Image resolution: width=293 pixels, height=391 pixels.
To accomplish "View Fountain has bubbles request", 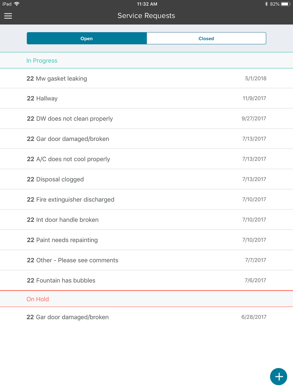I will (x=146, y=280).
